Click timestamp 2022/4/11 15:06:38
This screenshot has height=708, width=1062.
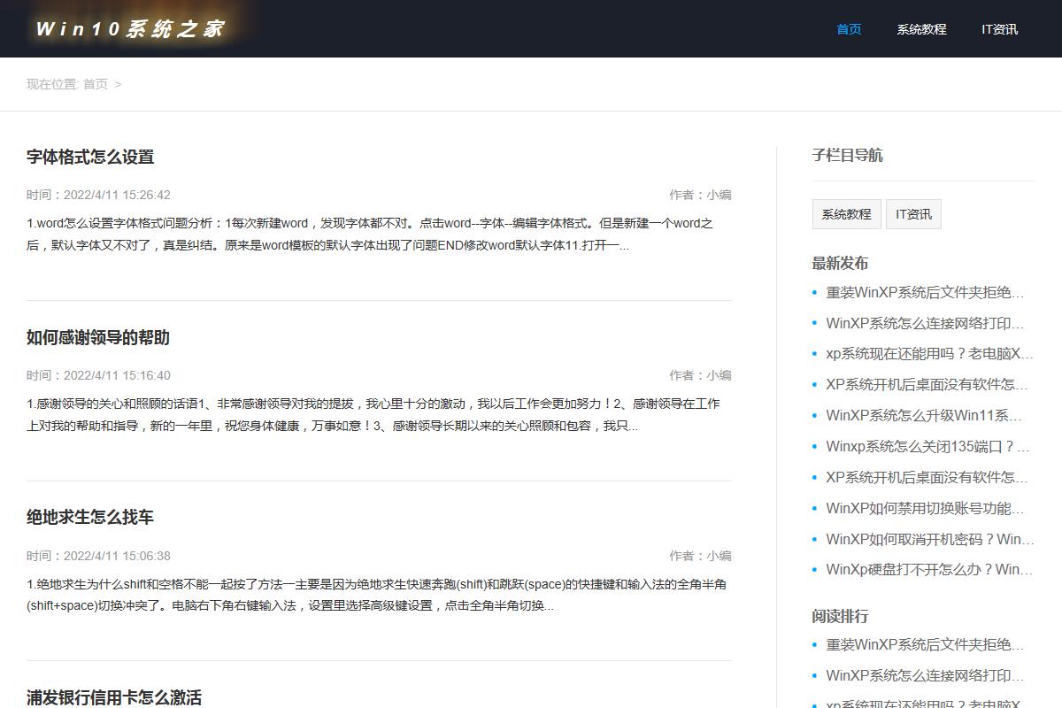[117, 556]
